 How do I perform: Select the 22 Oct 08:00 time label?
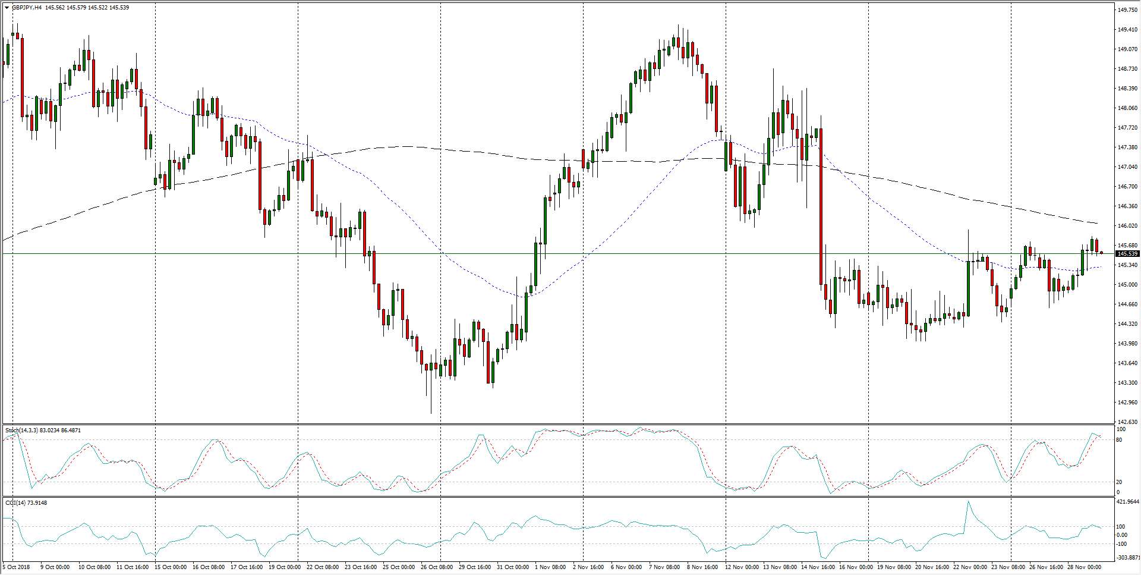click(x=323, y=567)
